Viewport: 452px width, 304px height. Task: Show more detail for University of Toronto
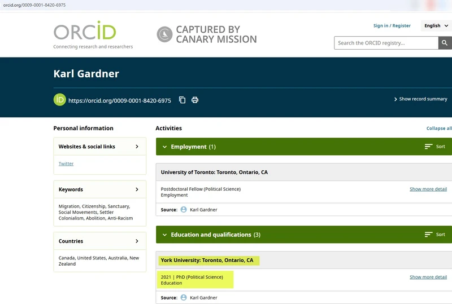(428, 189)
